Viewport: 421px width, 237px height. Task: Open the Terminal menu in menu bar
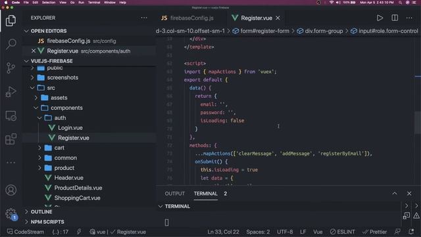click(94, 3)
